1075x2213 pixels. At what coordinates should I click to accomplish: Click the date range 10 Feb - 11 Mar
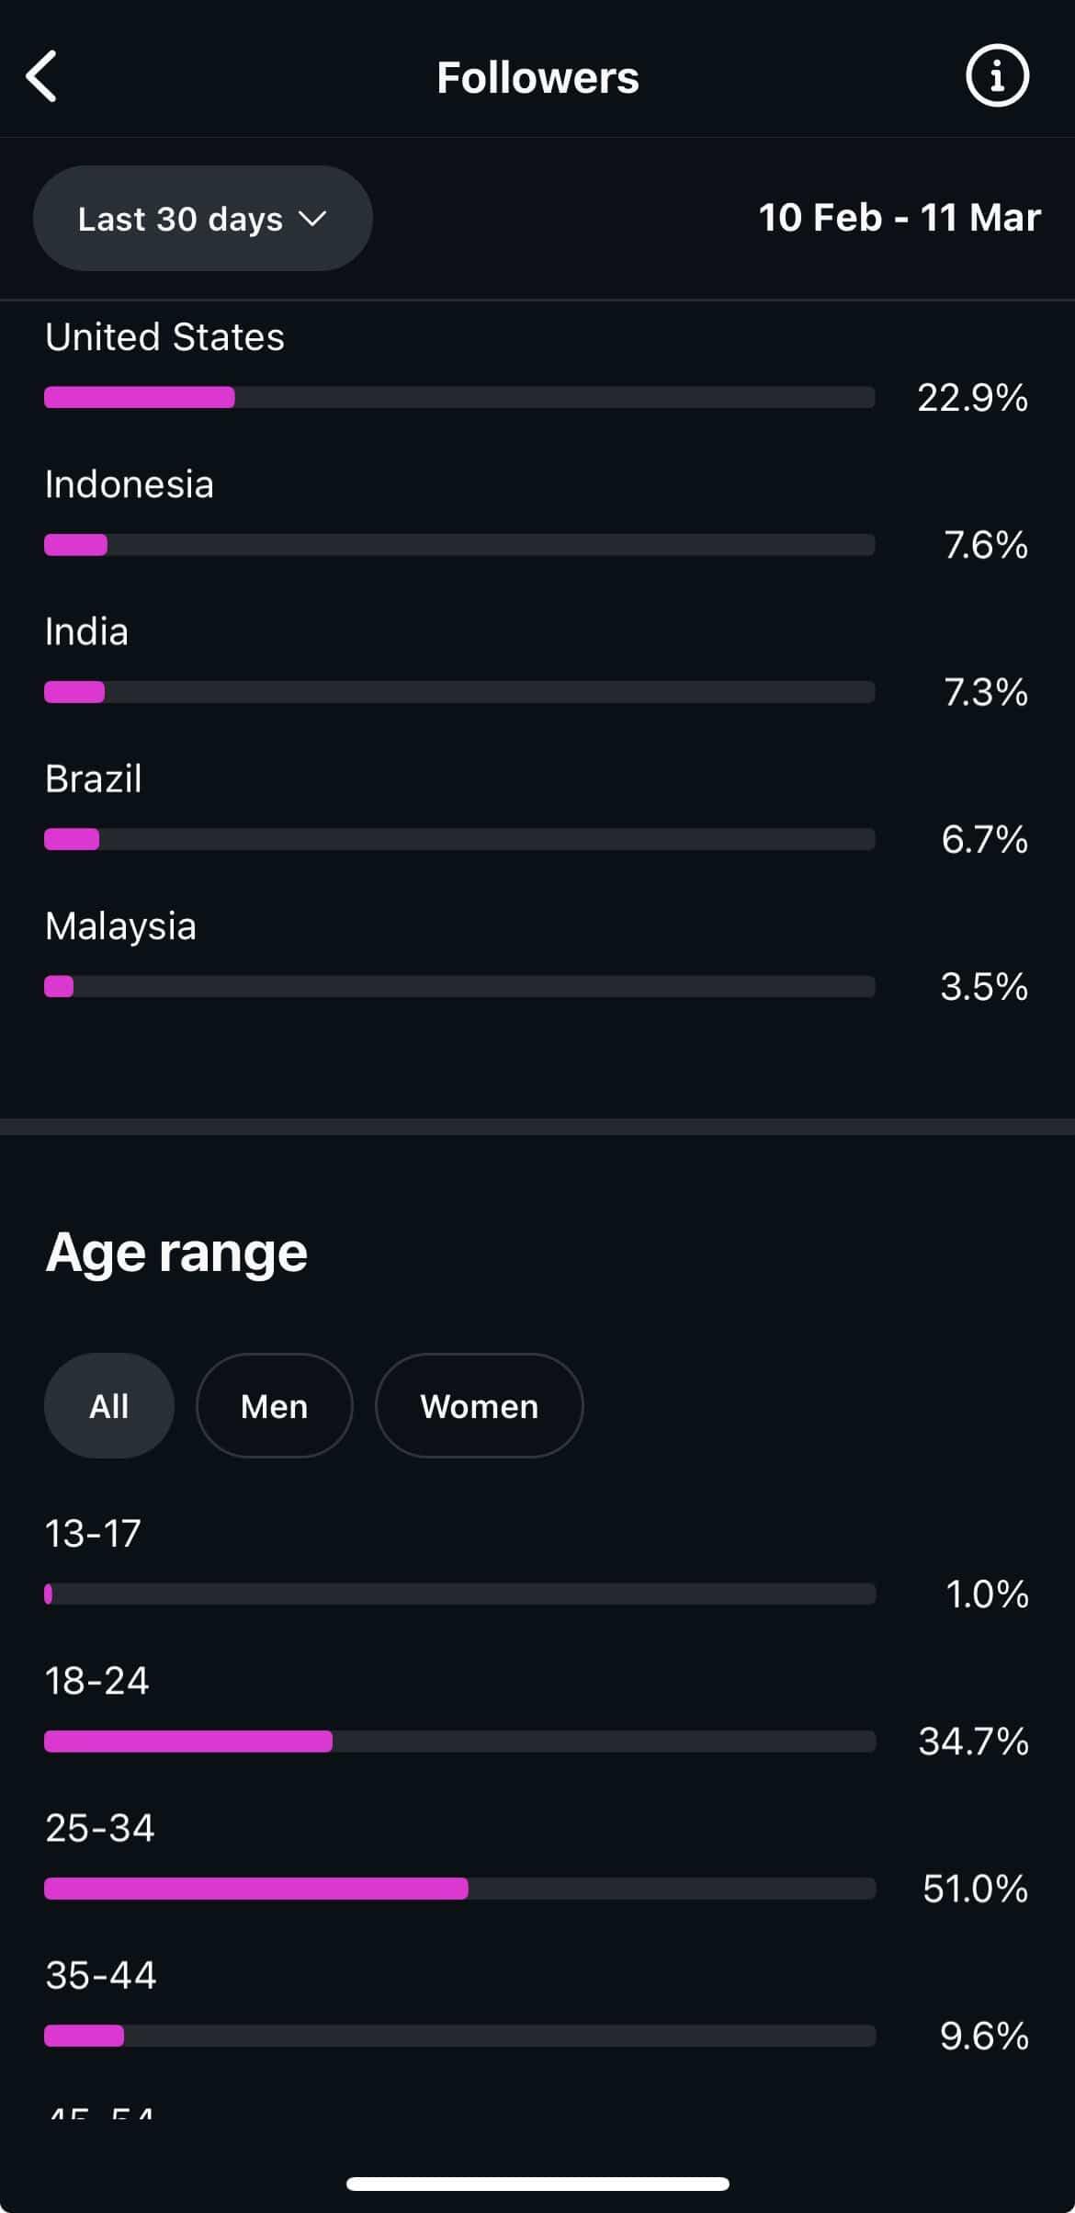(899, 219)
